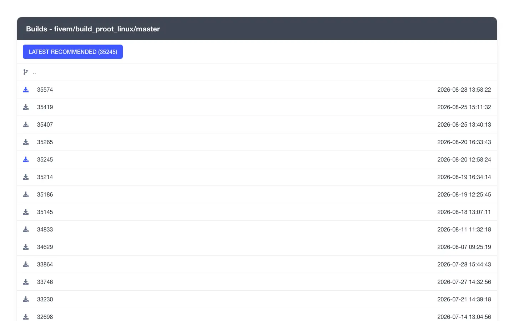Viewport: 514px width, 321px height.
Task: Click download icon for build 35407
Action: pos(26,124)
